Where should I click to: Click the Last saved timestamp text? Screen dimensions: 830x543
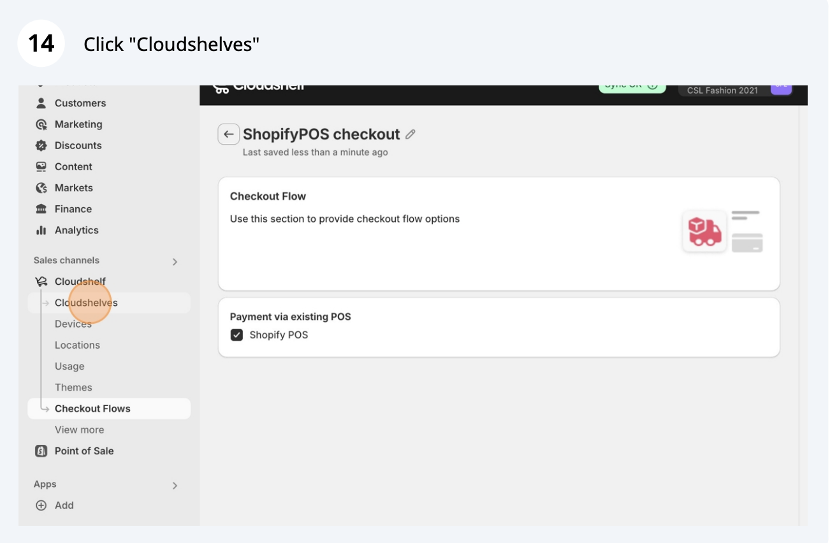coord(316,152)
